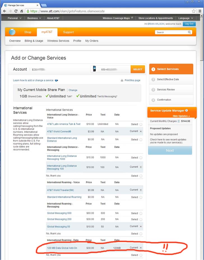Select Standard International Long Distance radio

tap(141, 140)
